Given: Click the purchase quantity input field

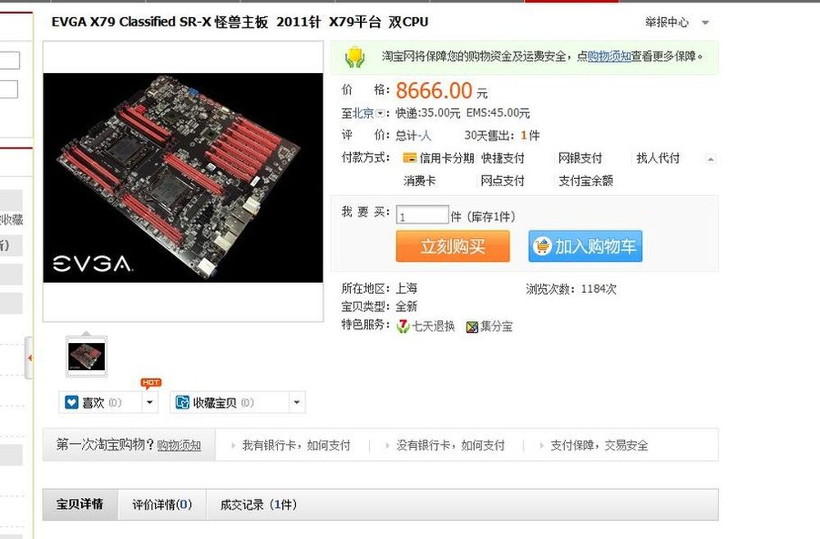Looking at the screenshot, I should click(x=422, y=216).
